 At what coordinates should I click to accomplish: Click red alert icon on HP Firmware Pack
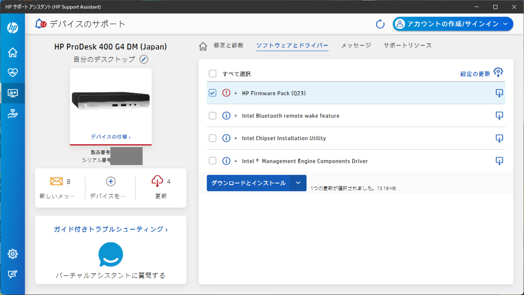(x=226, y=93)
